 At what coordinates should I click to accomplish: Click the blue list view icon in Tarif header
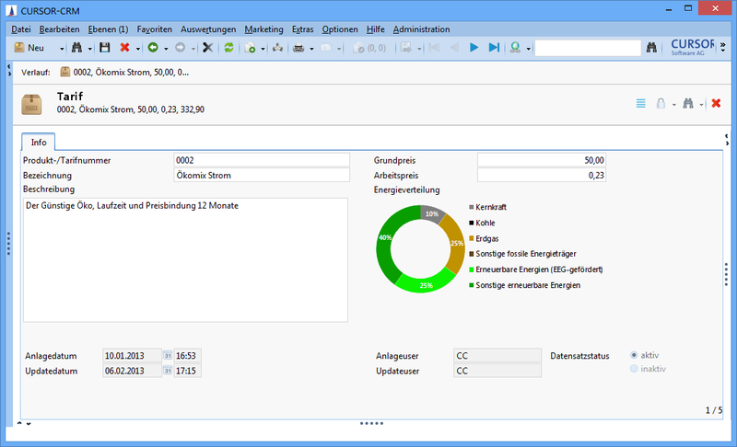(x=641, y=104)
